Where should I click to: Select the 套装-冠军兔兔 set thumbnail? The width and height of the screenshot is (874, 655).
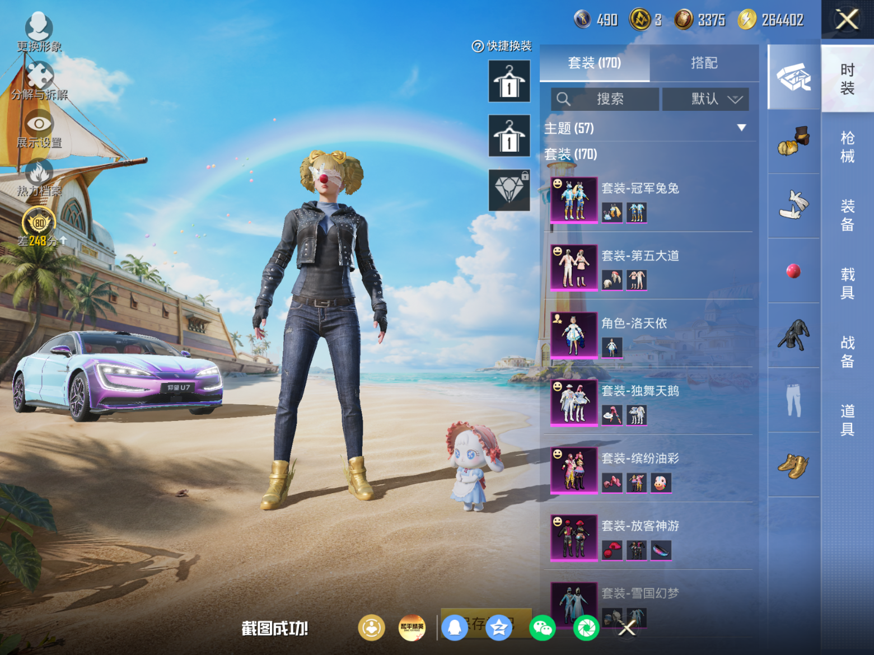coord(574,200)
